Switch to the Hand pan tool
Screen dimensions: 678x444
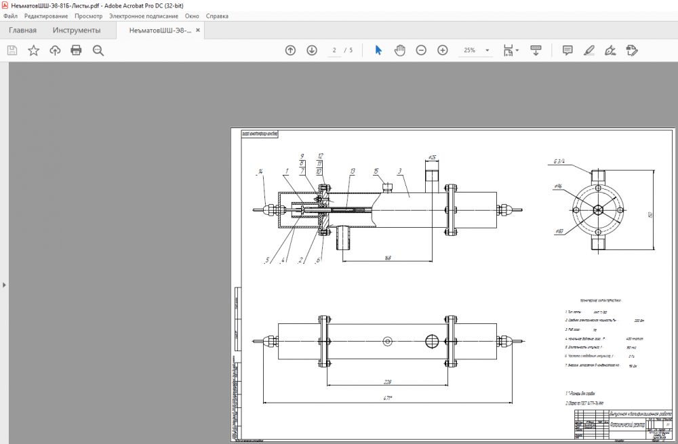pos(400,50)
